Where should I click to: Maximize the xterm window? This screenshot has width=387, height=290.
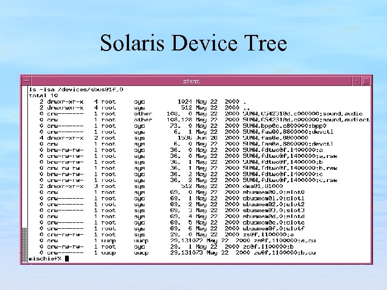[366, 81]
